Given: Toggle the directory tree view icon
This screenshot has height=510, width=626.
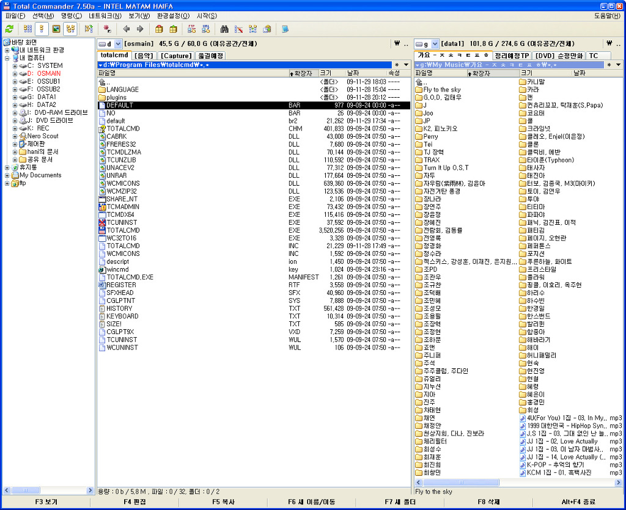Looking at the screenshot, I should pyautogui.click(x=70, y=29).
